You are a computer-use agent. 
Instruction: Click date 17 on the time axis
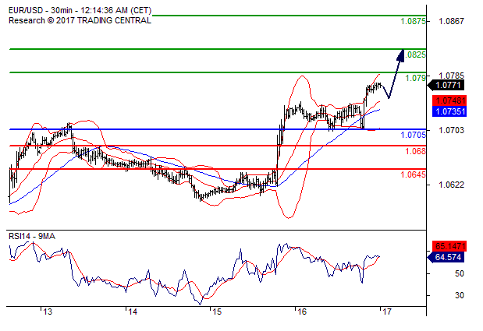[387, 312]
